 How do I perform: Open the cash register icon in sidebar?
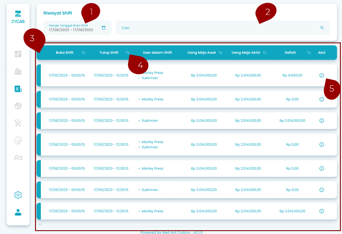18,71
